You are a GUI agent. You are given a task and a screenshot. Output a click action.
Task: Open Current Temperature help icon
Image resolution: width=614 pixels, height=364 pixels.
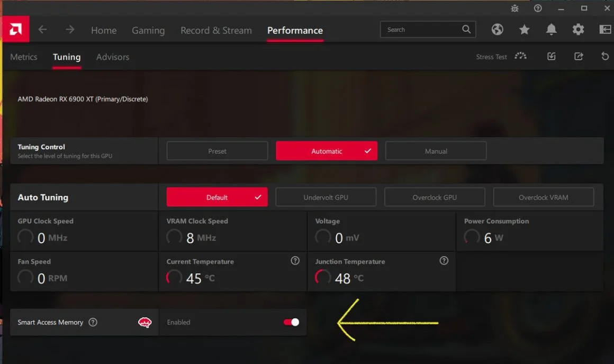pyautogui.click(x=295, y=261)
